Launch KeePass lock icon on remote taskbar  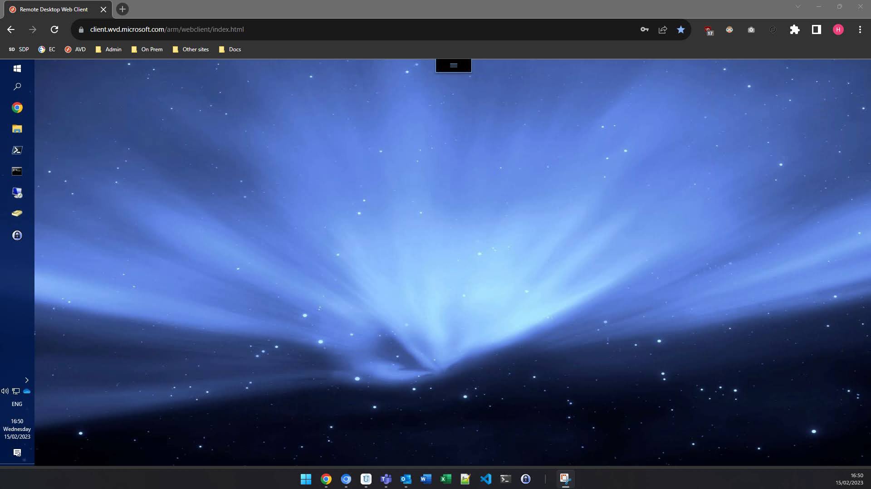point(17,235)
